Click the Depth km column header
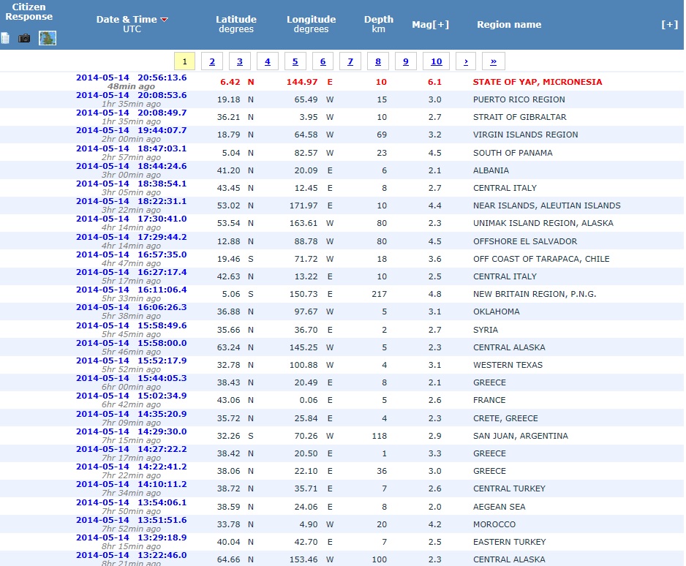This screenshot has width=686, height=566. click(379, 24)
